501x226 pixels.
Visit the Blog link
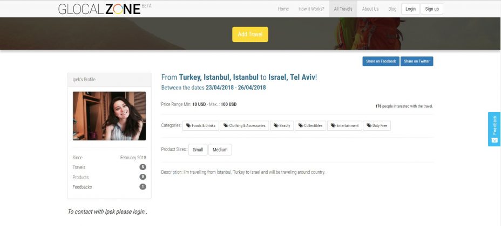point(392,9)
